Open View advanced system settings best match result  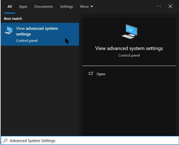click(40, 34)
